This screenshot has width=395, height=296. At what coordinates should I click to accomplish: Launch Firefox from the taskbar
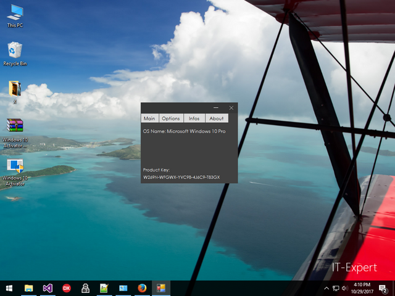142,288
